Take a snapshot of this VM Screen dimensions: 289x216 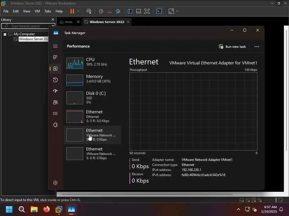(x=101, y=11)
